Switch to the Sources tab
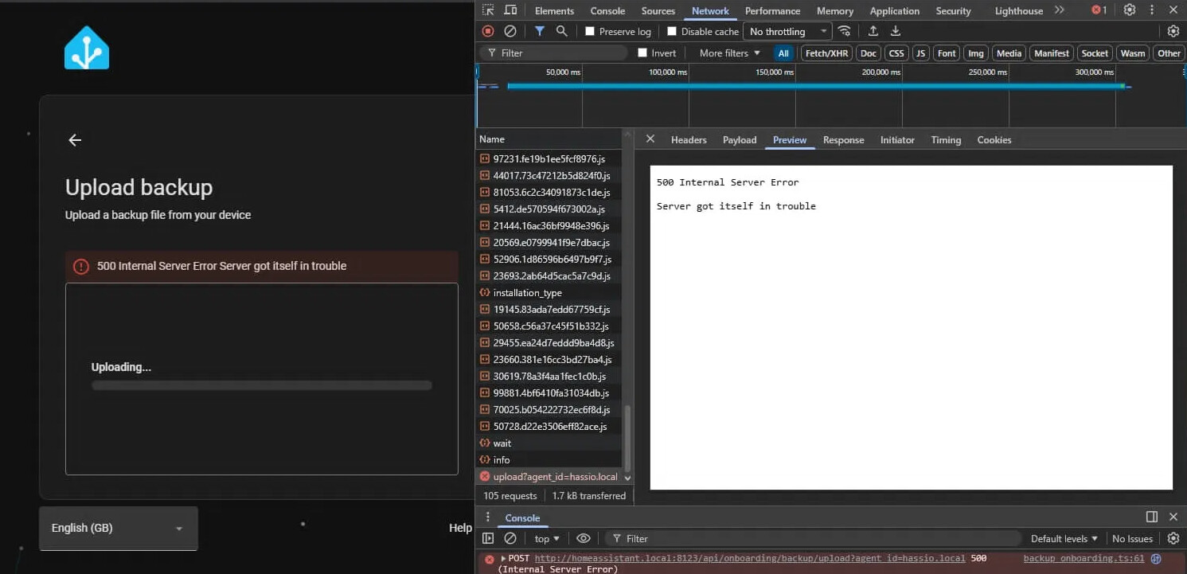 pyautogui.click(x=658, y=10)
